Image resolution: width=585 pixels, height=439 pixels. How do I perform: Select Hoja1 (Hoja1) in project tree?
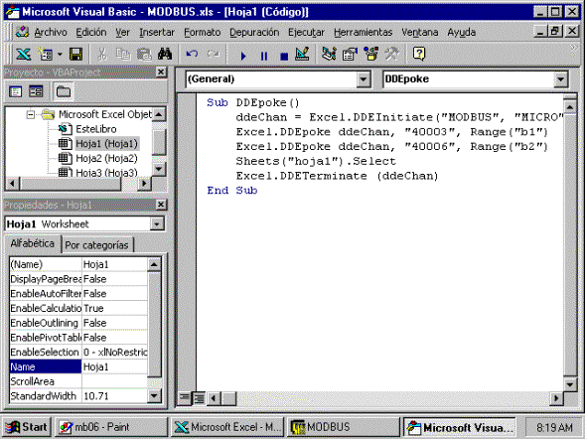coord(106,144)
